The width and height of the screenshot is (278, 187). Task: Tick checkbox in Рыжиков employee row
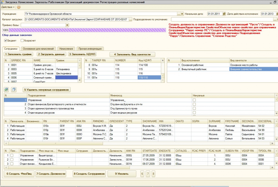click(12, 160)
